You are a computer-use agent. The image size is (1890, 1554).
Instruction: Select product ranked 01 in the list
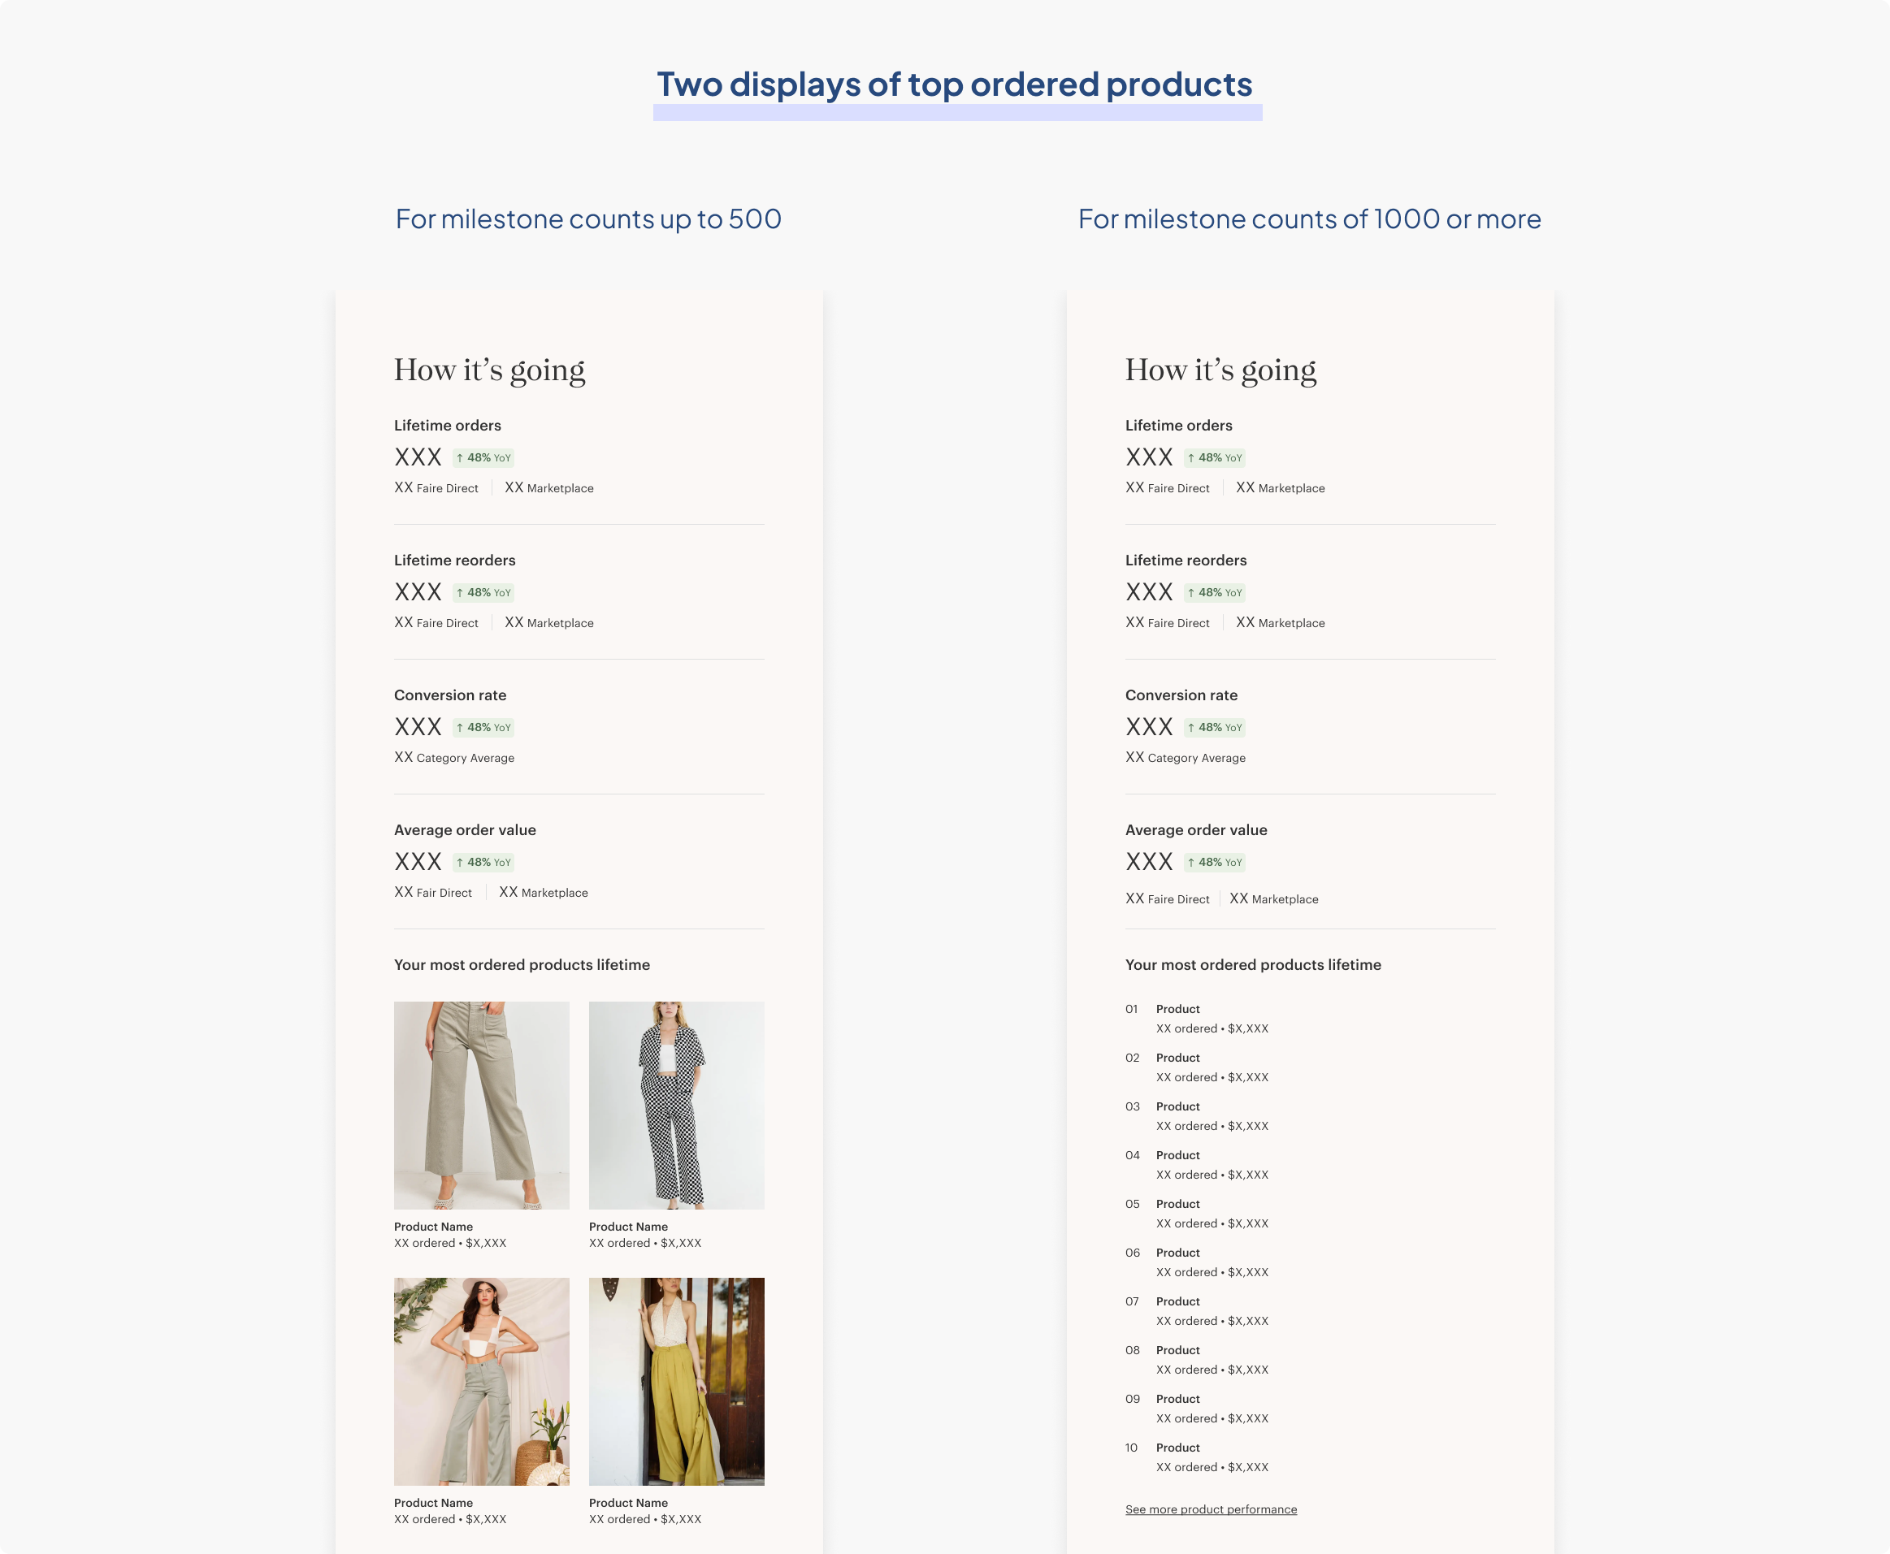point(1177,1009)
